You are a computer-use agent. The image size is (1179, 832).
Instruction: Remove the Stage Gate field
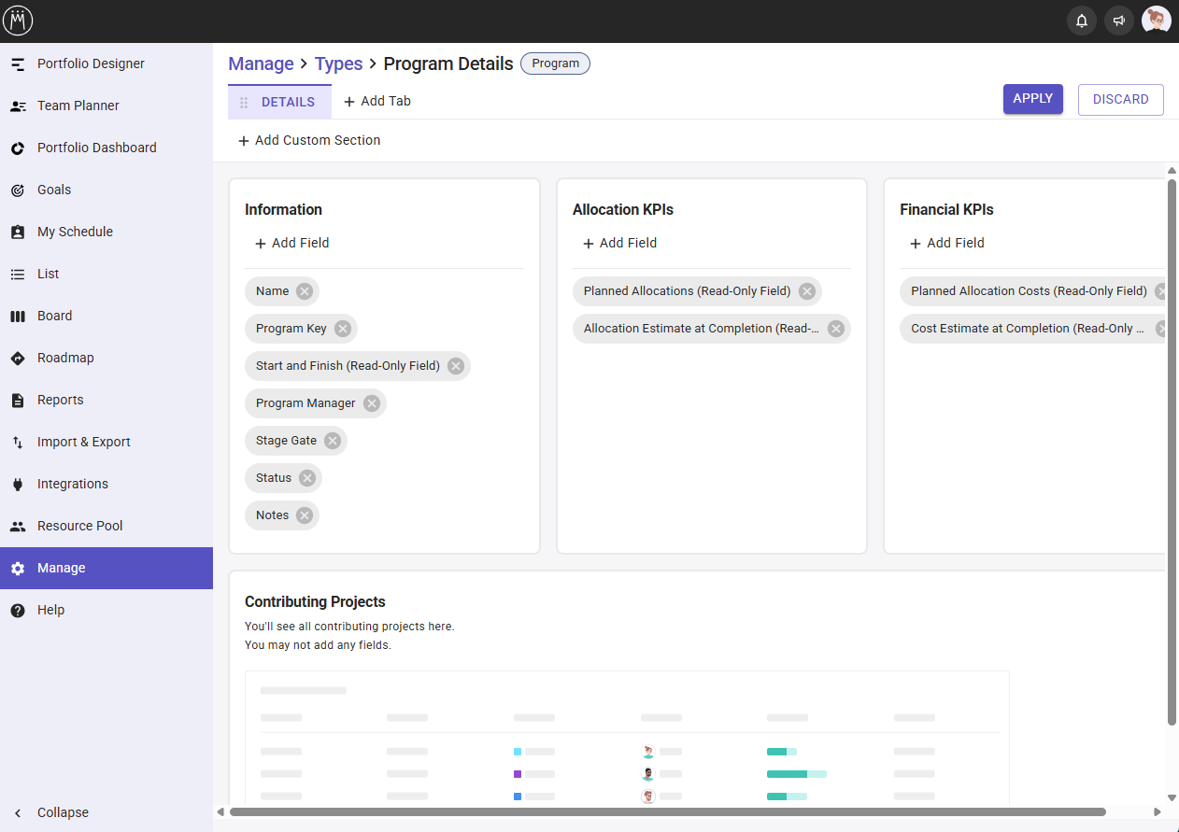333,441
